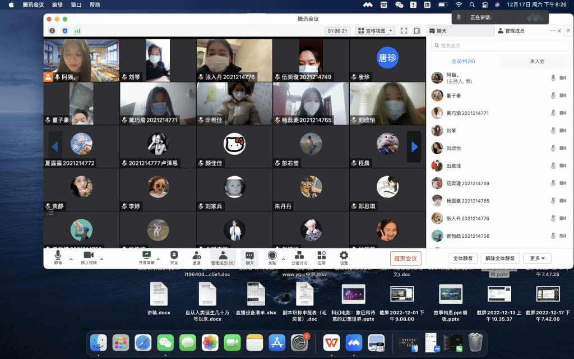Toggle the side panel layout icon
The image size is (574, 359).
coord(417,31)
